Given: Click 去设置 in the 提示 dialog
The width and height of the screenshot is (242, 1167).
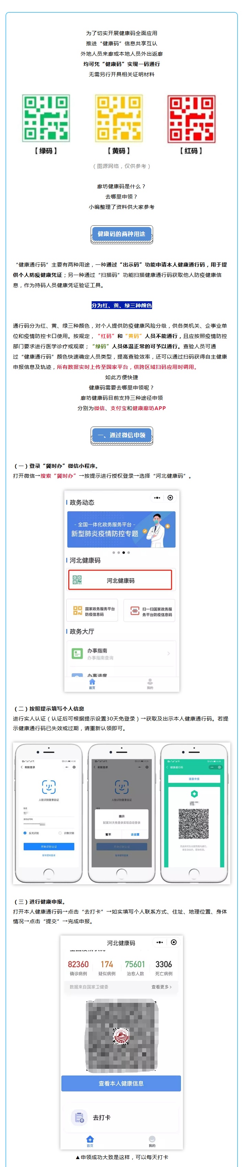Looking at the screenshot, I should point(135,834).
